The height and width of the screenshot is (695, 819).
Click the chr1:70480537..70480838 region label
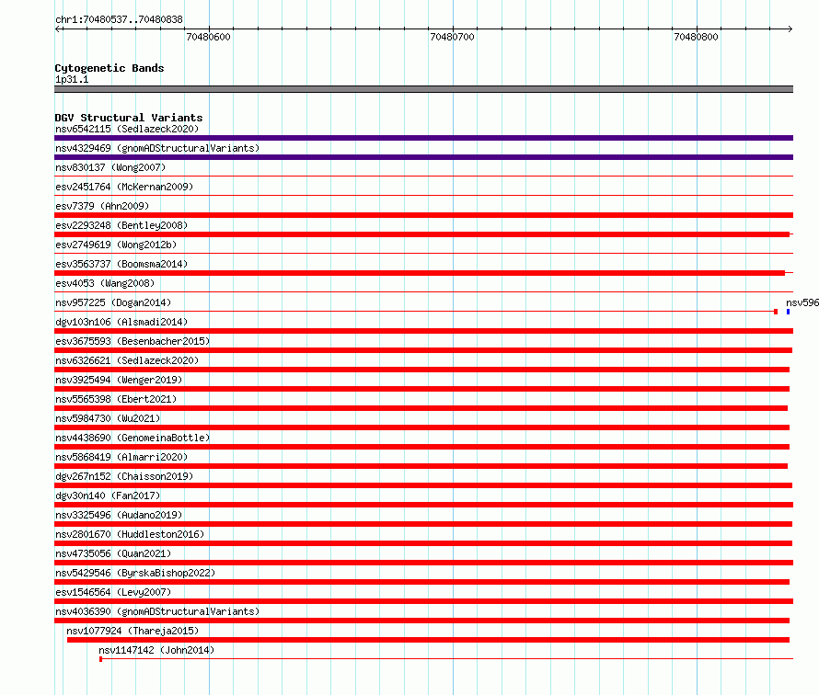click(x=119, y=20)
